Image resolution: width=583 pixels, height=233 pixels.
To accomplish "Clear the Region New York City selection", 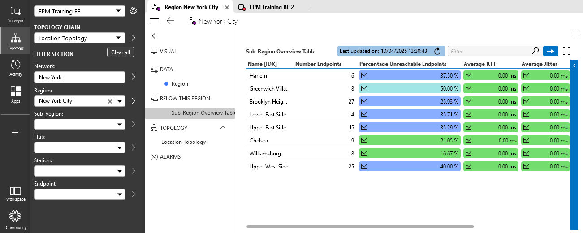I will click(110, 101).
